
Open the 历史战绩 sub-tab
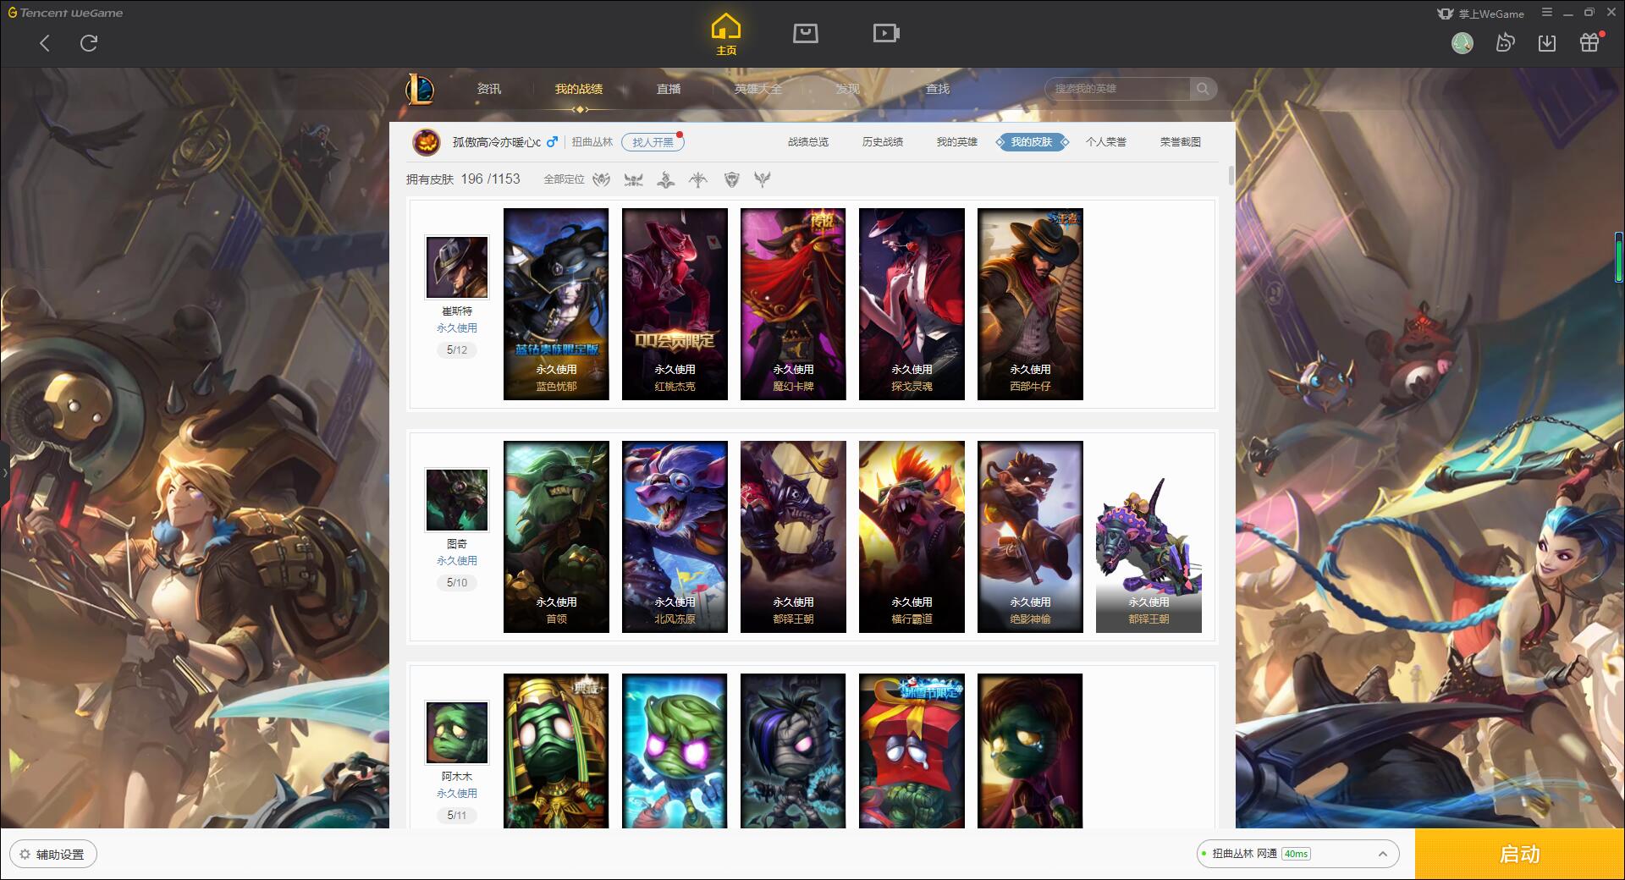coord(882,142)
